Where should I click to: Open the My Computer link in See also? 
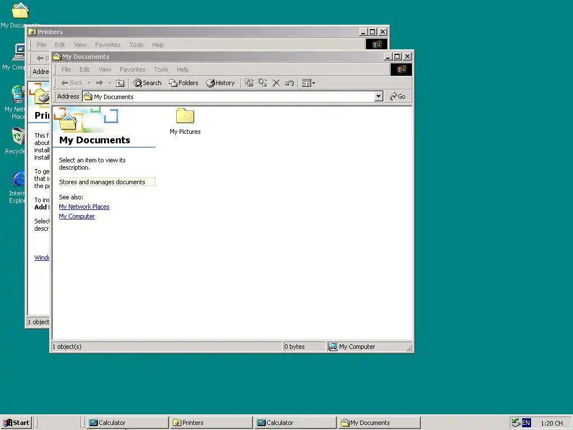[77, 216]
